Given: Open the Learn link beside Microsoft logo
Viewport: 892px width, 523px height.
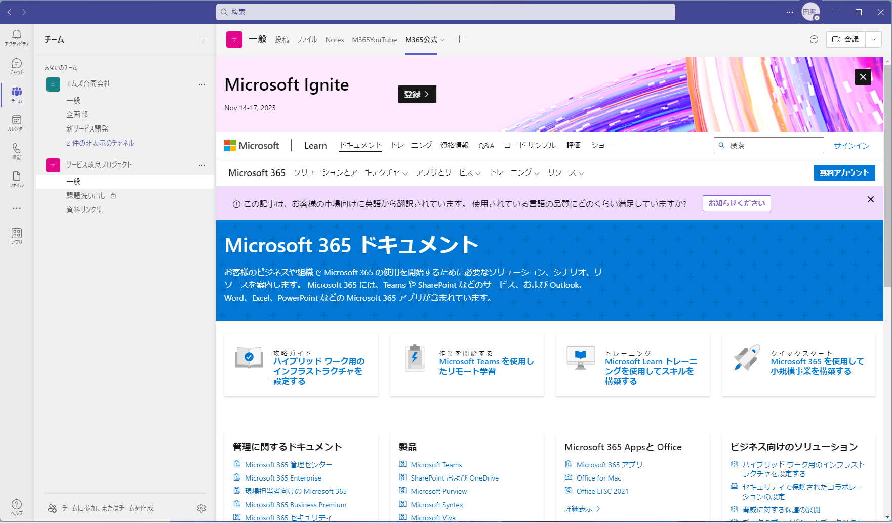Looking at the screenshot, I should 315,146.
